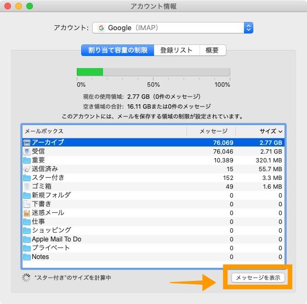The width and height of the screenshot is (307, 304).
Task: Select the ショッピング mailbox name
Action: [52, 230]
